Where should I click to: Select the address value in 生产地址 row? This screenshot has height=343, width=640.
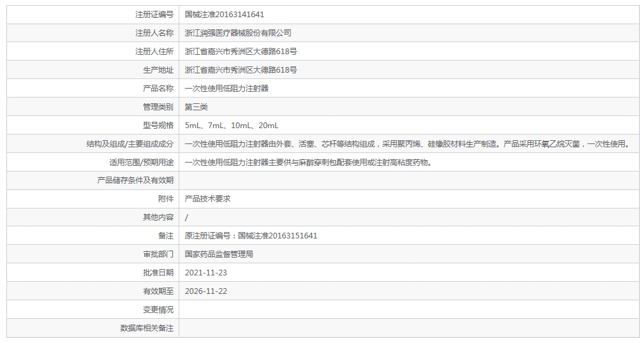[241, 70]
